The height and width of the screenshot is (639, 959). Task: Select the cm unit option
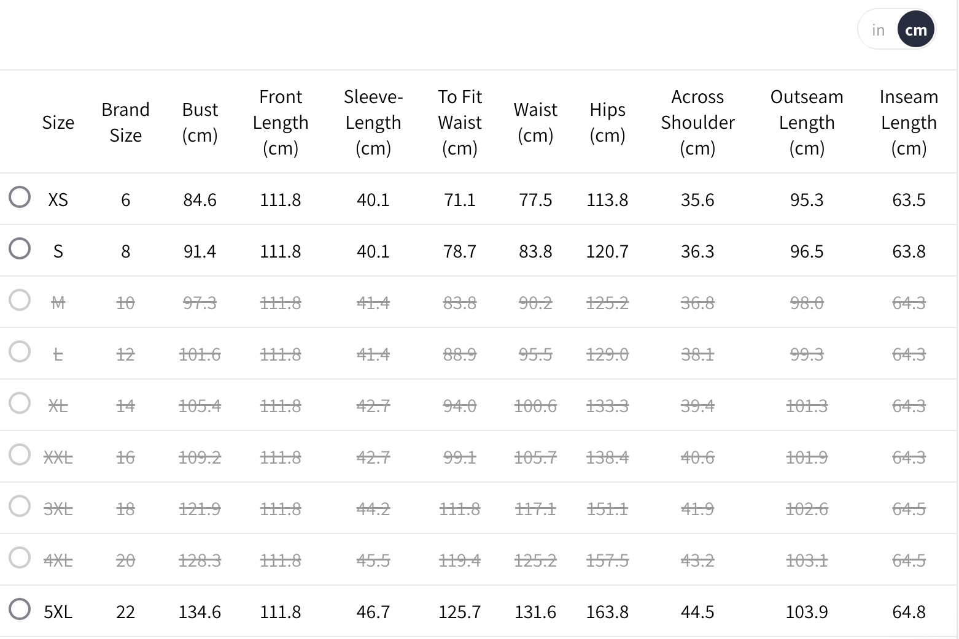pyautogui.click(x=915, y=30)
